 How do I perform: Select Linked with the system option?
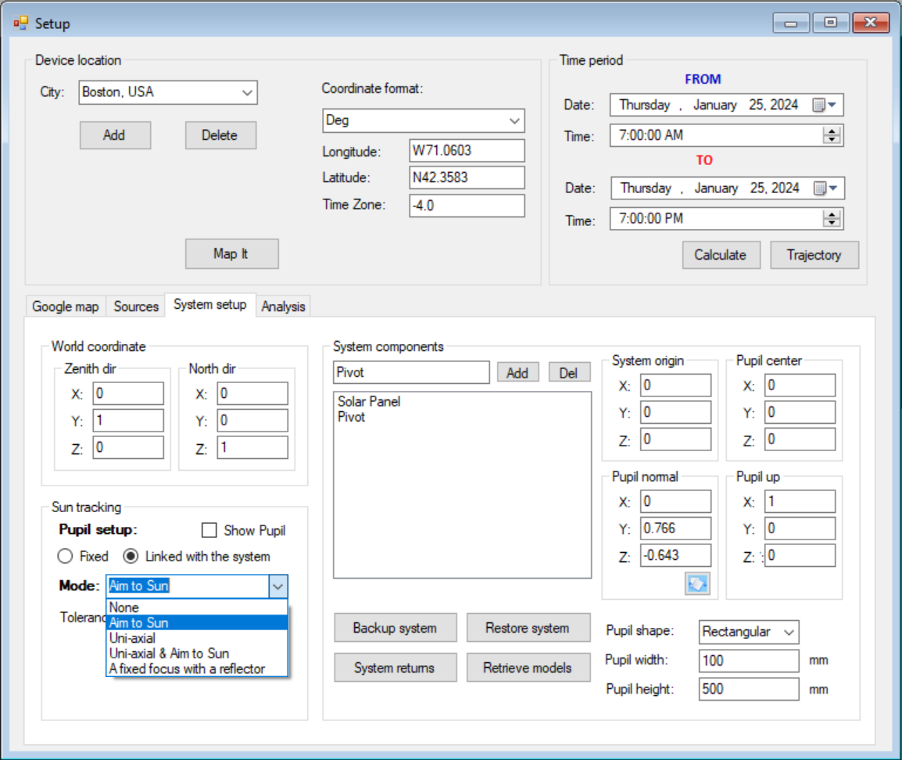[131, 557]
